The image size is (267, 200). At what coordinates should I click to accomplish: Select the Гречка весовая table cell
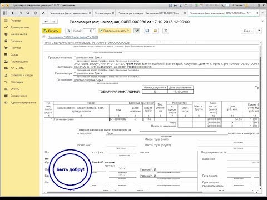81,119
